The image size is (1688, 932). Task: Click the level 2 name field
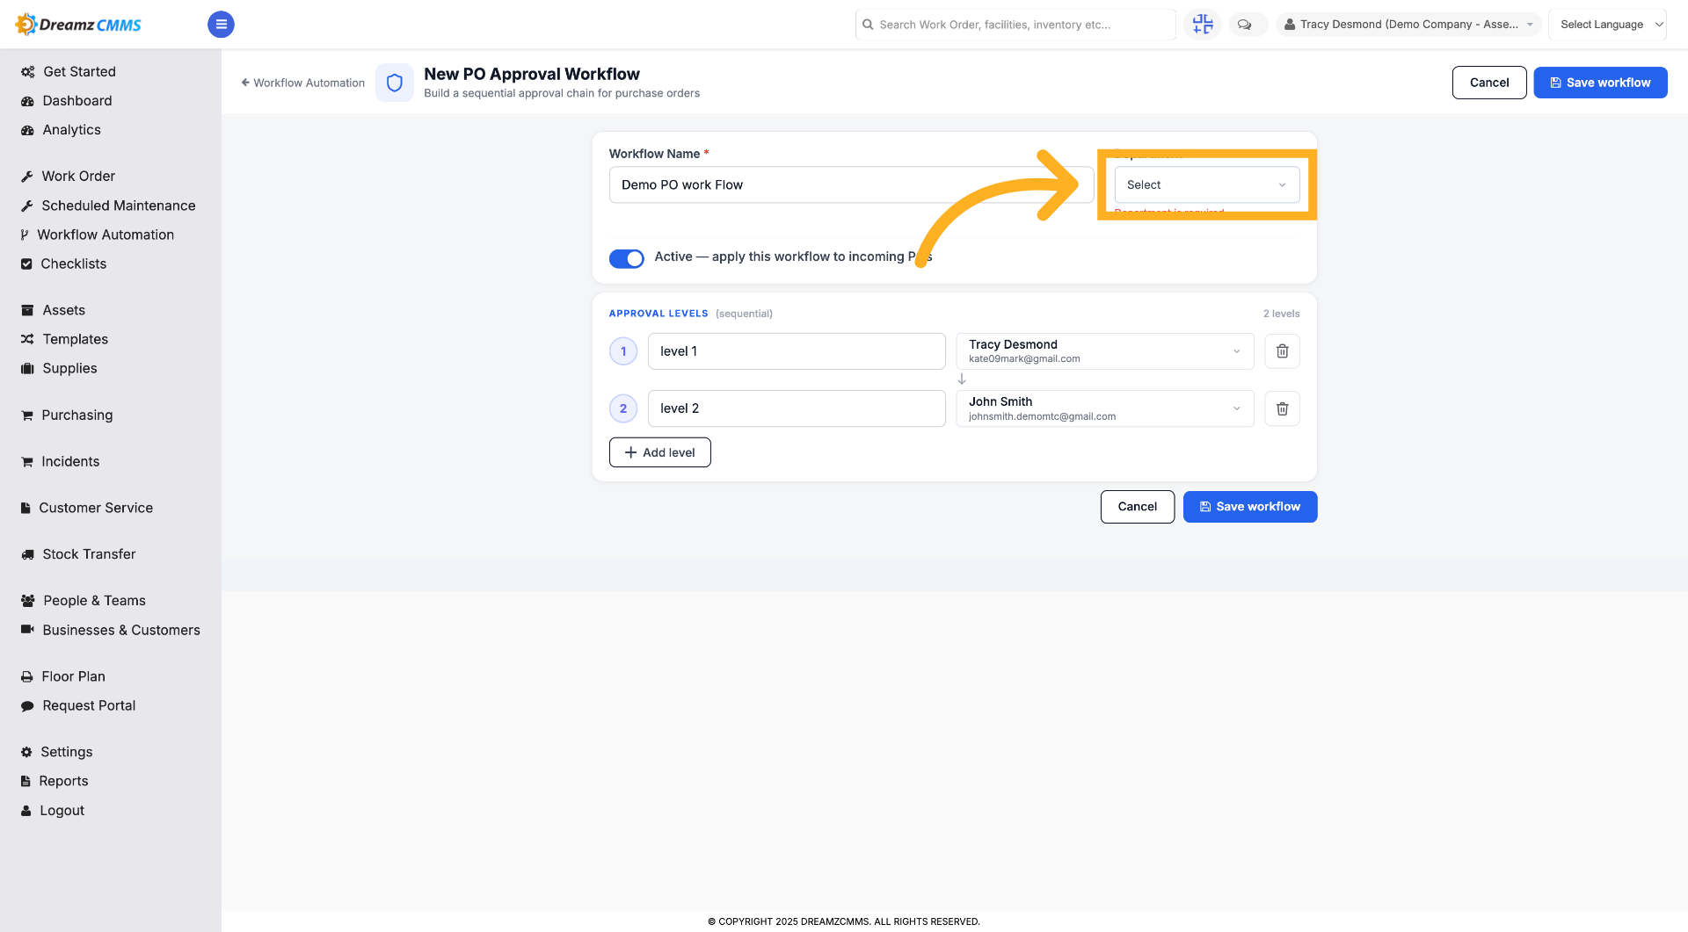[x=797, y=408]
